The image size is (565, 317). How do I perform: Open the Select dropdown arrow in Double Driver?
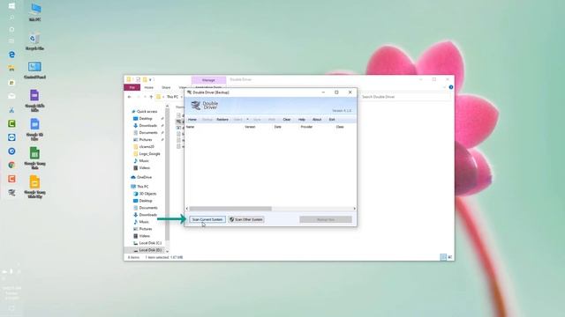(x=247, y=120)
